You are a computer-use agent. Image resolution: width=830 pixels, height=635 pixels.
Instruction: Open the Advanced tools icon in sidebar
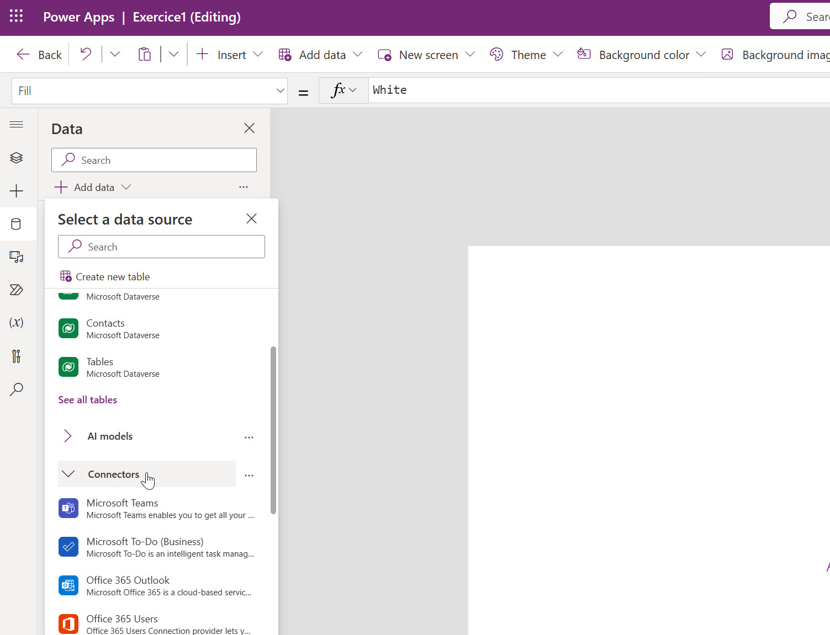[17, 356]
